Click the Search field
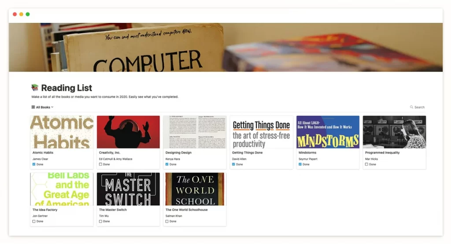 click(x=418, y=107)
